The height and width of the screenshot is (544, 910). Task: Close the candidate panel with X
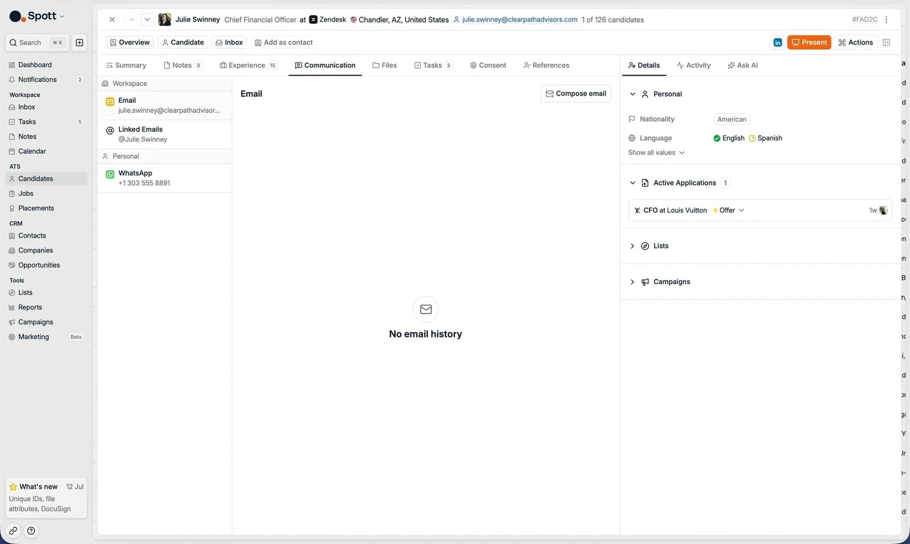pyautogui.click(x=112, y=19)
